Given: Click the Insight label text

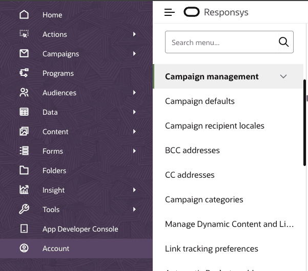Looking at the screenshot, I should pyautogui.click(x=53, y=190).
